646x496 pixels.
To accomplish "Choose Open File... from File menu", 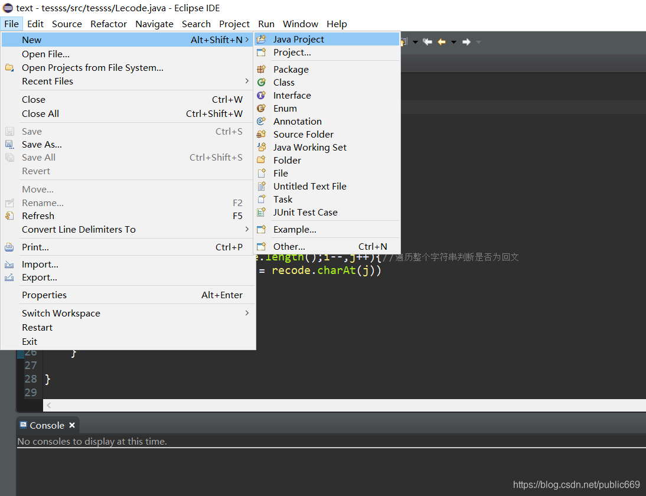I will (128, 54).
